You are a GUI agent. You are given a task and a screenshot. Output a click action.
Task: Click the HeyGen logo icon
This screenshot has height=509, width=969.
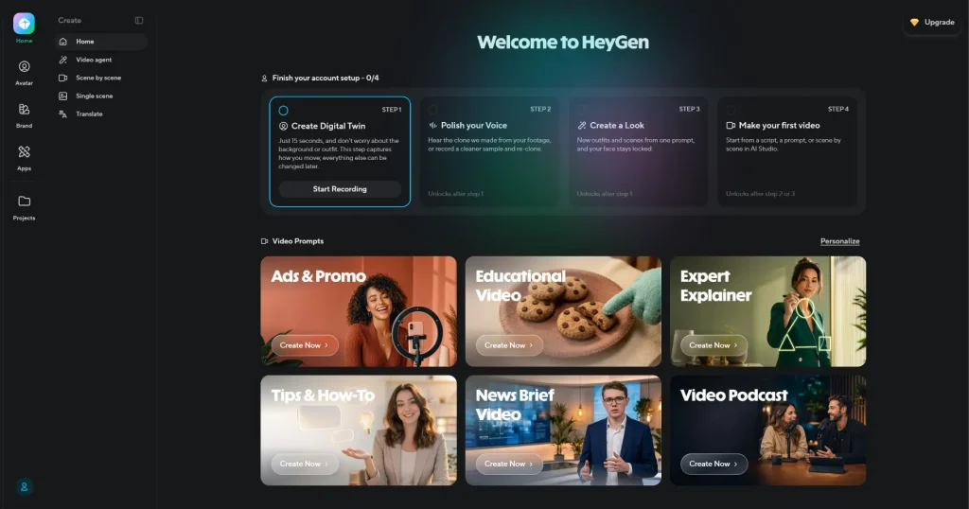[24, 24]
